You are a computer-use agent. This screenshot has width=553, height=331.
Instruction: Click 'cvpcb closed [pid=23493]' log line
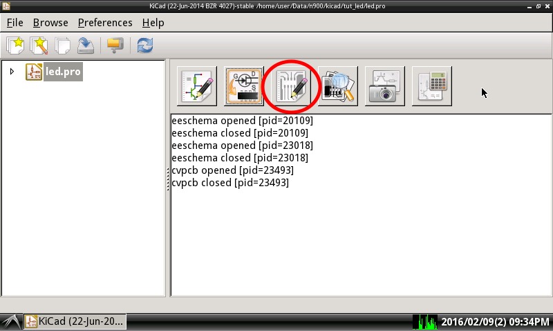coord(230,183)
